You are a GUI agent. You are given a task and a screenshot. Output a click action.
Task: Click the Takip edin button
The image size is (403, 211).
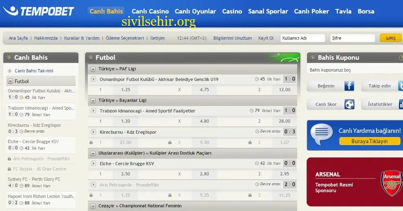382,86
